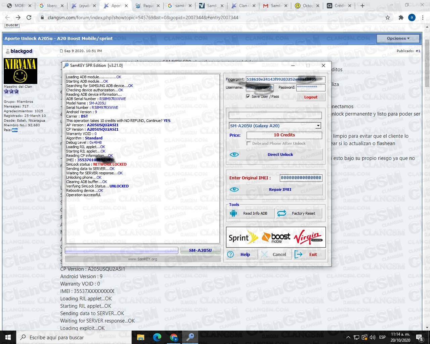Open the browser extensions puzzle icon
Image resolution: width=430 pixels, height=344 pixels.
[x=401, y=17]
